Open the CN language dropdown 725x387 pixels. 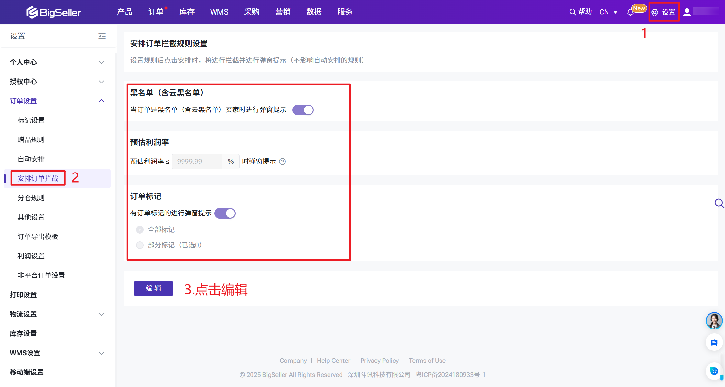pyautogui.click(x=608, y=12)
